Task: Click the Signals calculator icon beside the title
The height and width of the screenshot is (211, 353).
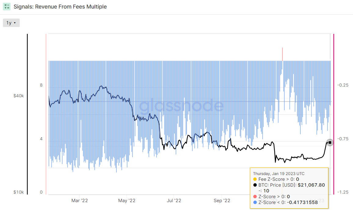Action: [7, 7]
